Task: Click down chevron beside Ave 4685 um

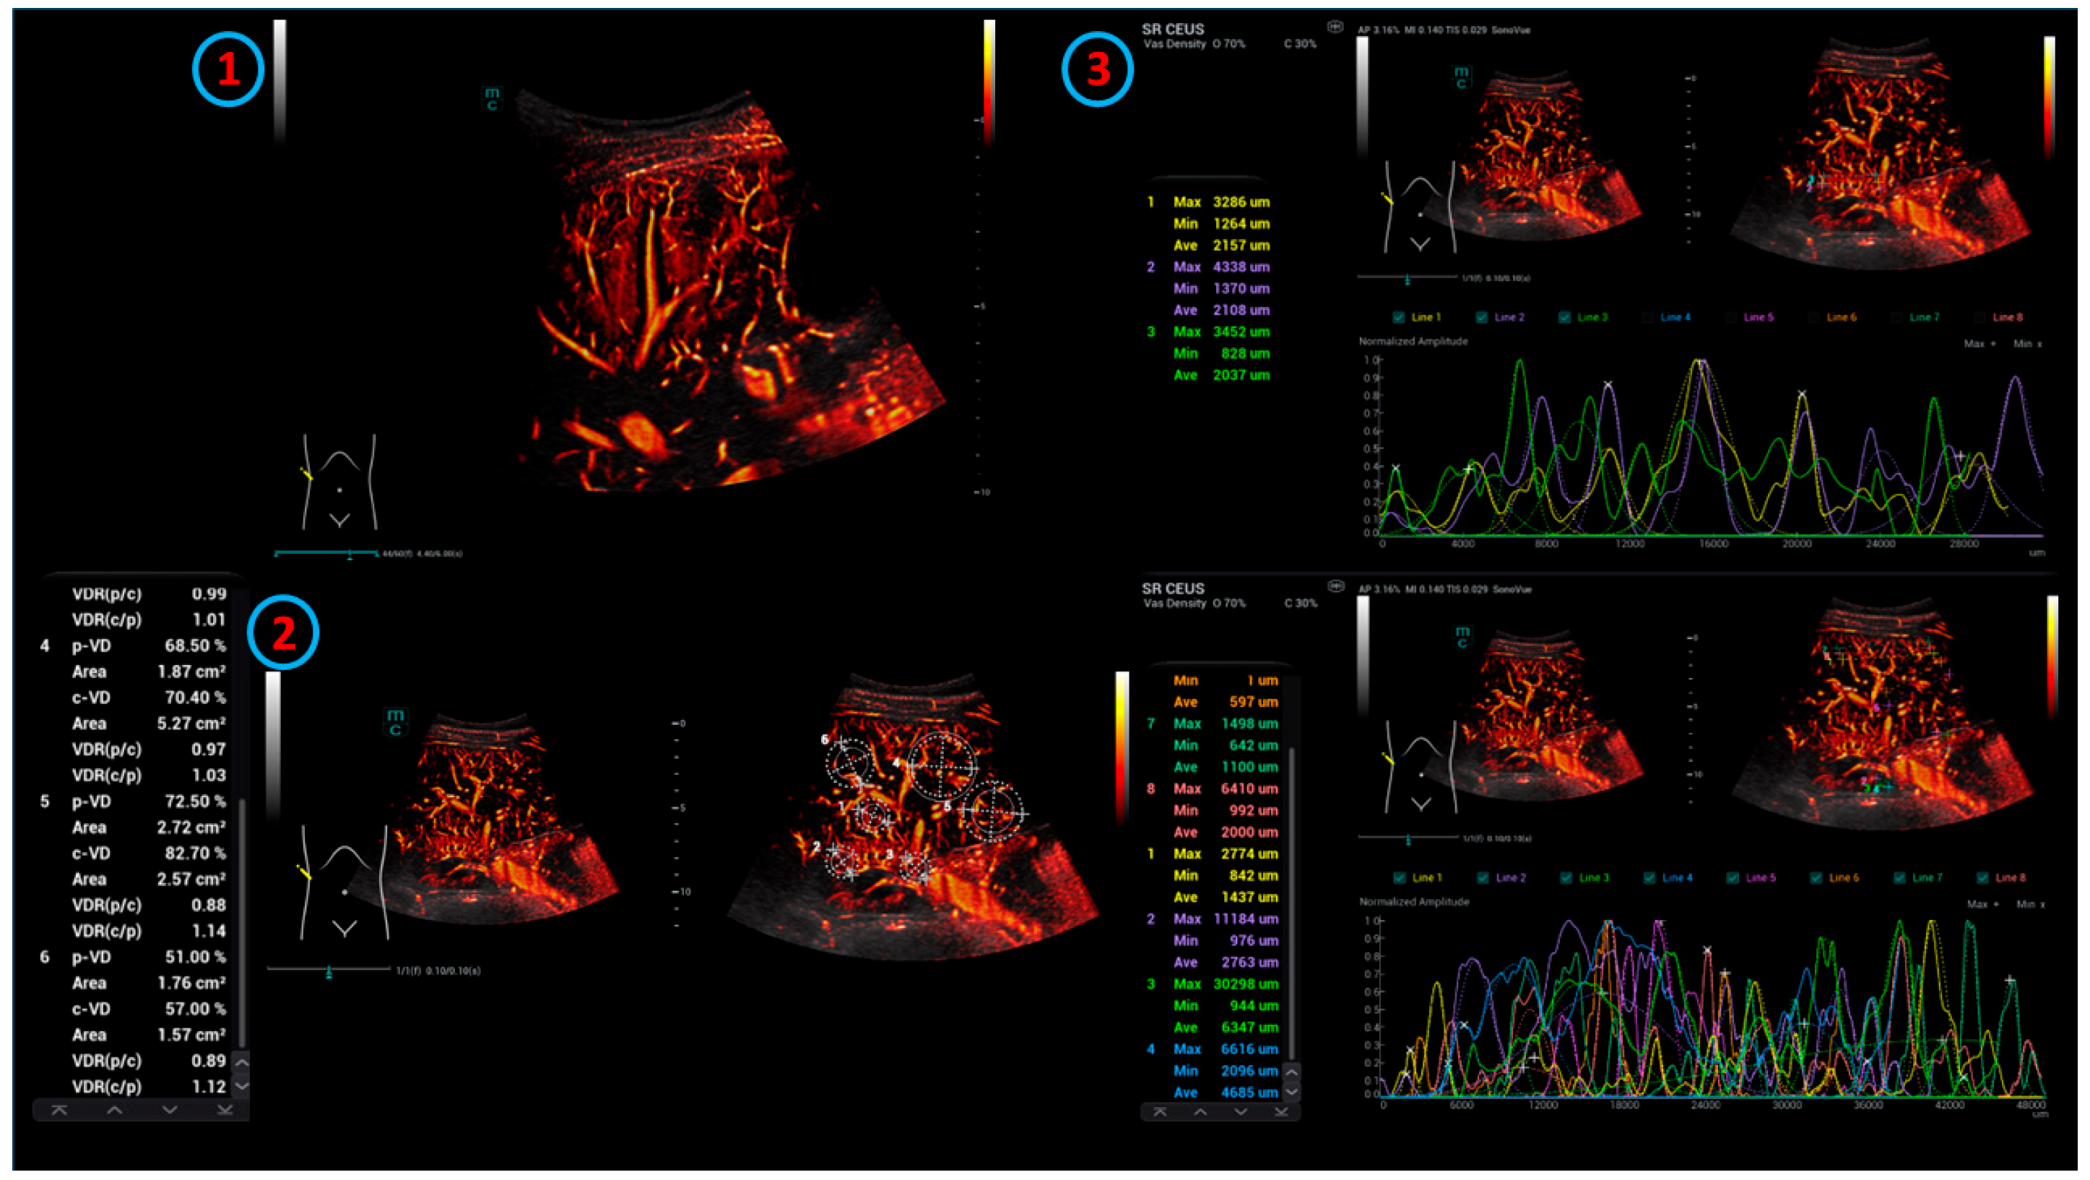Action: point(1292,1092)
